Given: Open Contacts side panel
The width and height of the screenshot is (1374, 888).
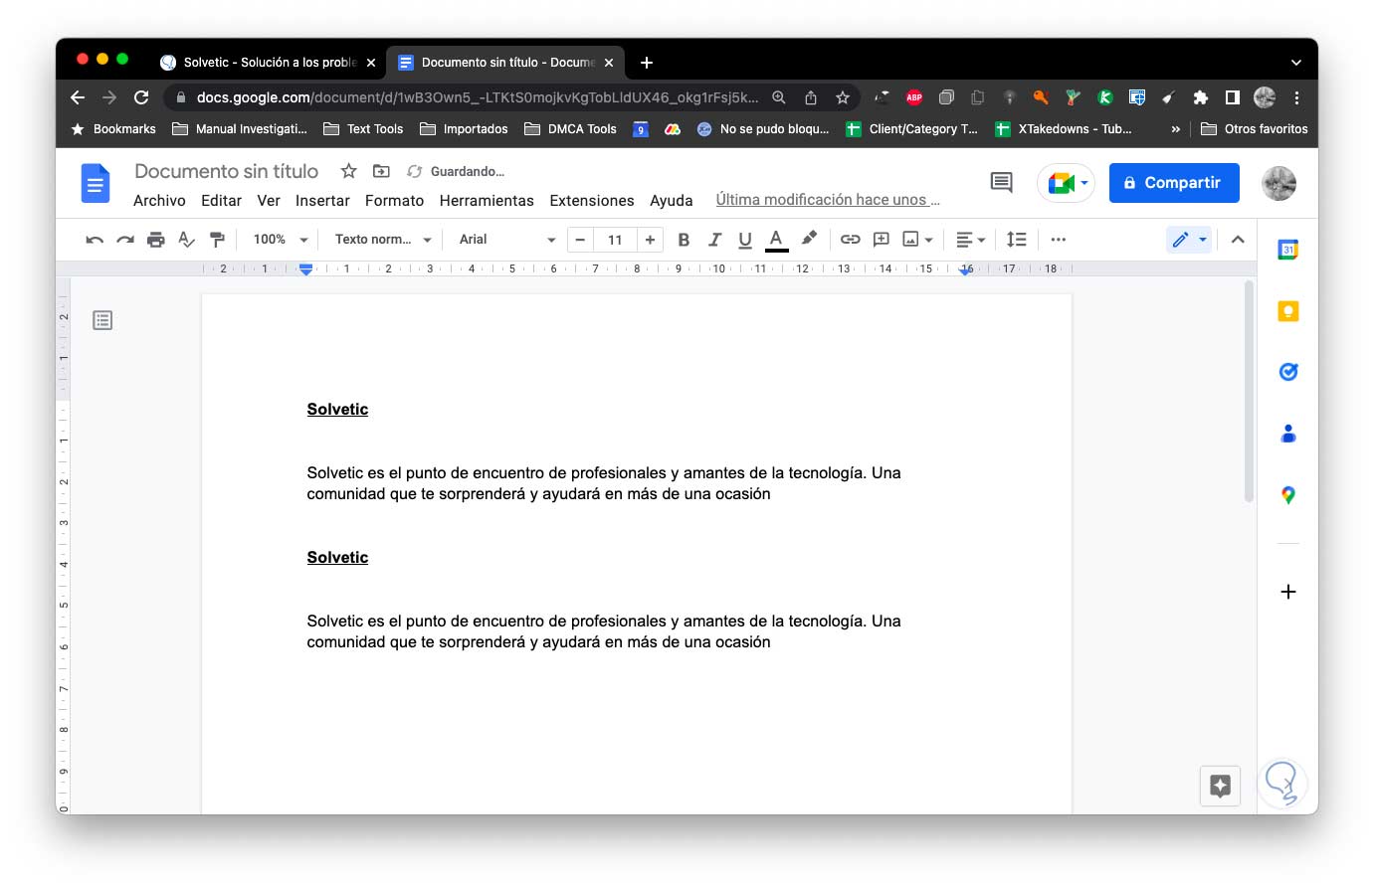Looking at the screenshot, I should (1287, 434).
